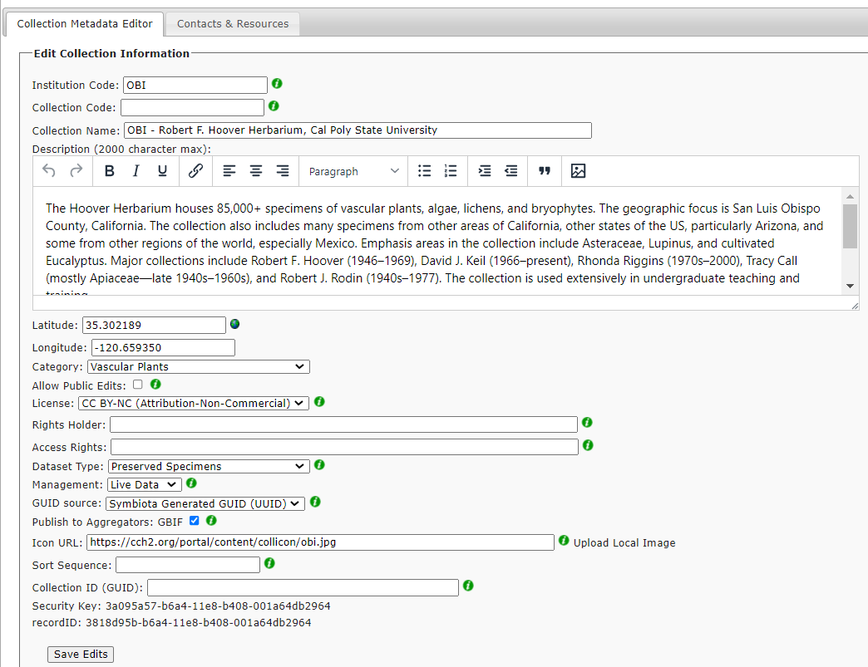868x667 pixels.
Task: Toggle italic formatting in description
Action: tap(136, 171)
